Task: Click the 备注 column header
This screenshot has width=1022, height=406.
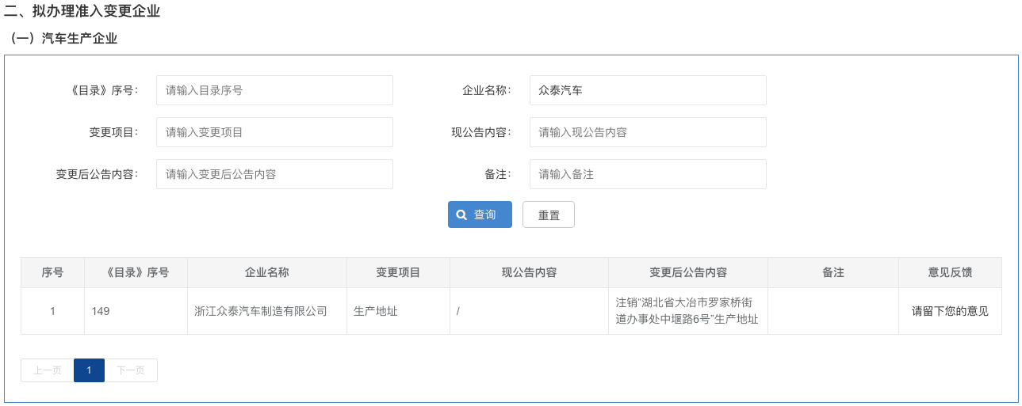Action: click(x=833, y=272)
